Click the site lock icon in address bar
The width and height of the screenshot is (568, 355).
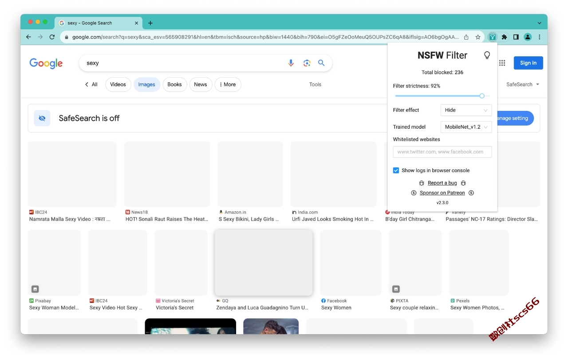(67, 37)
